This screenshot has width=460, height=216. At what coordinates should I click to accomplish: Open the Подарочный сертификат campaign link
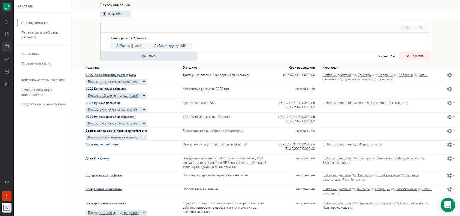click(104, 175)
